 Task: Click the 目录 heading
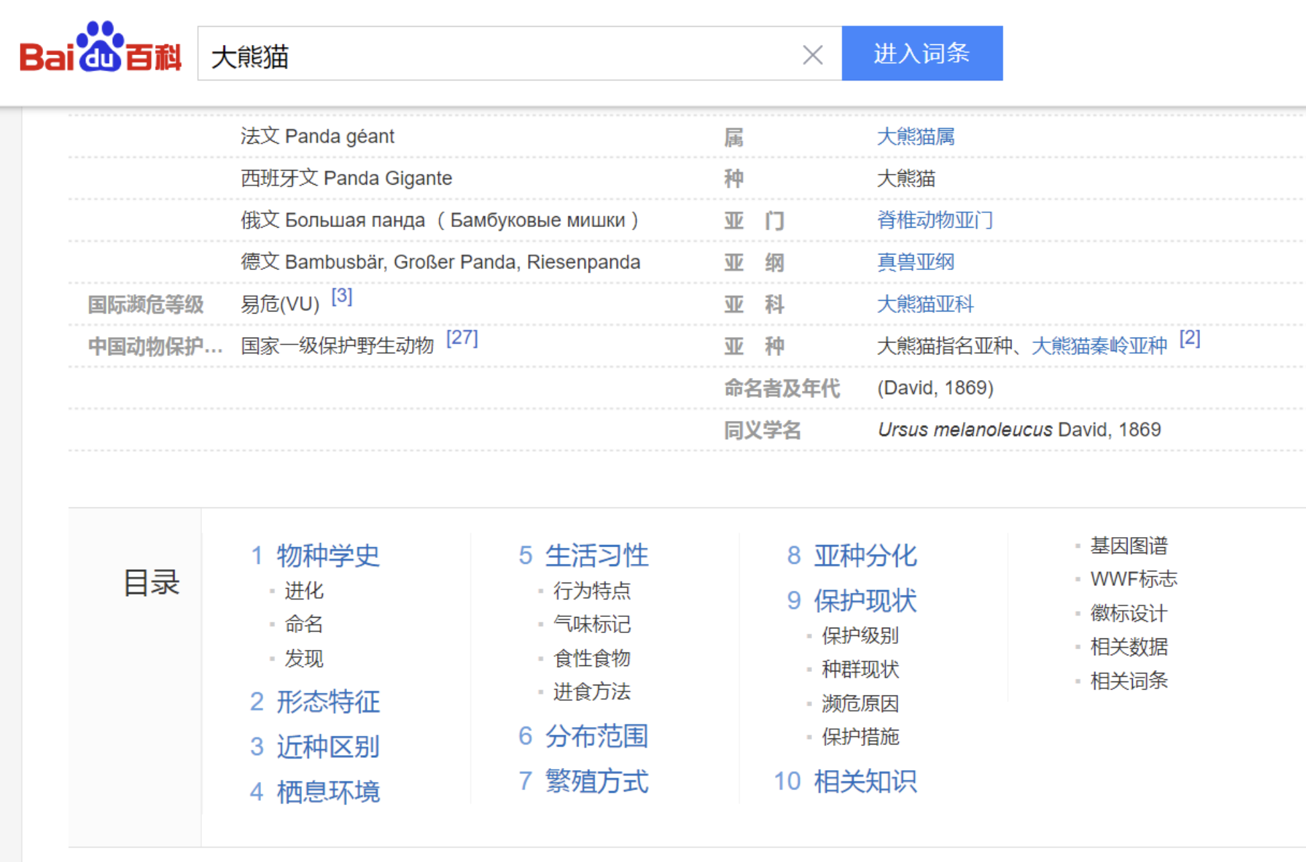(x=152, y=583)
